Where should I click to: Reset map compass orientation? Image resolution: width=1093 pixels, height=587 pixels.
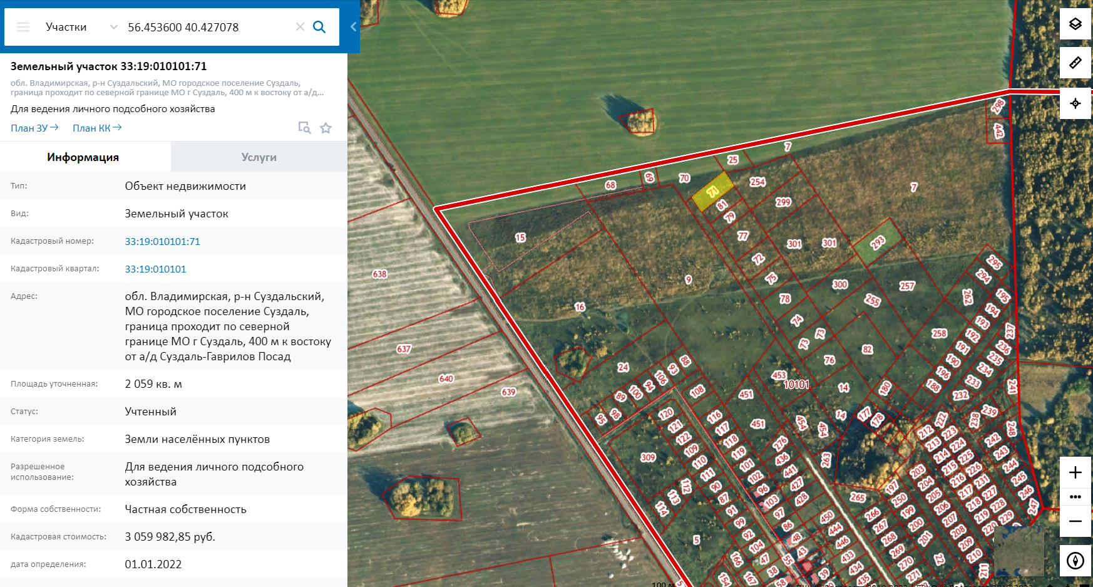pyautogui.click(x=1075, y=560)
